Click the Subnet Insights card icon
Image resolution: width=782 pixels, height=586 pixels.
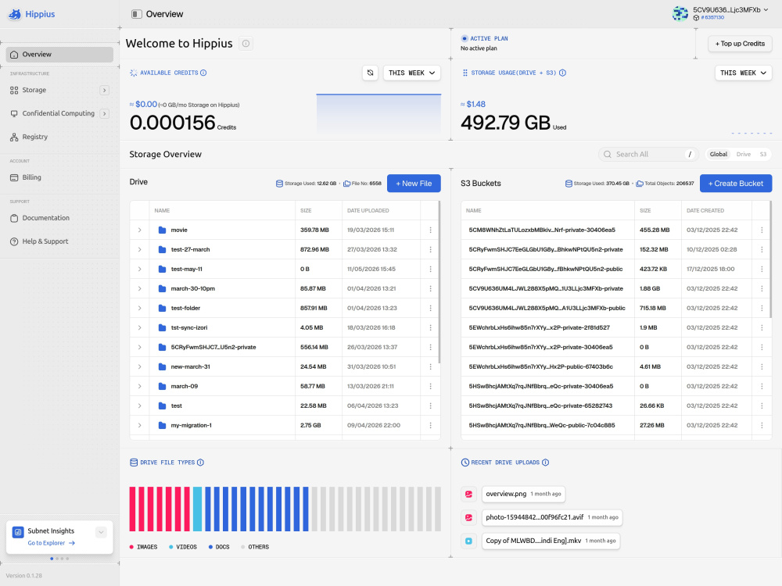[18, 532]
